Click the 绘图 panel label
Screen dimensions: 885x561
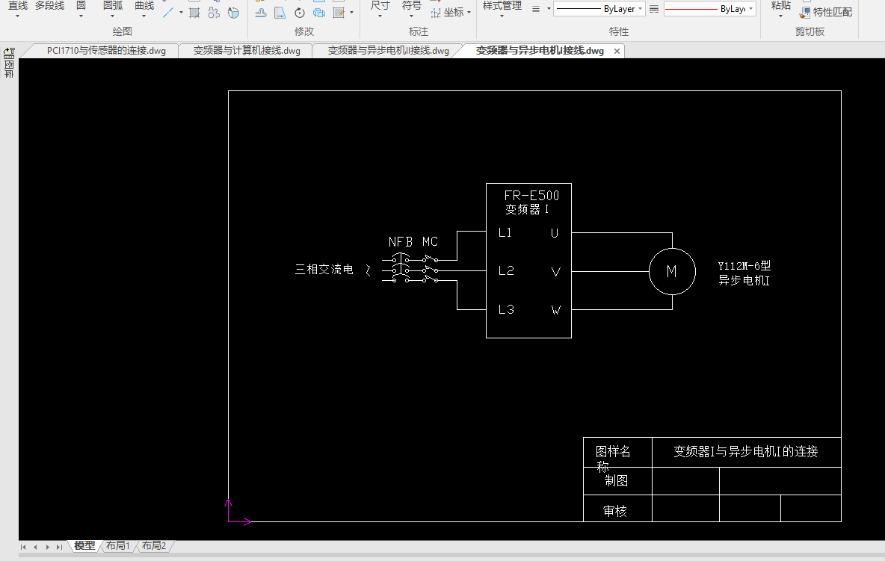(122, 32)
